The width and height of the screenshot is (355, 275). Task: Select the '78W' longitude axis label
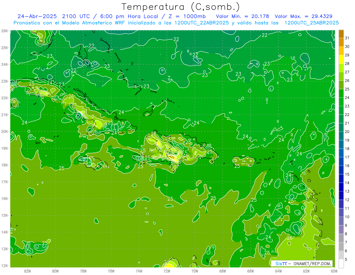pos(83,271)
